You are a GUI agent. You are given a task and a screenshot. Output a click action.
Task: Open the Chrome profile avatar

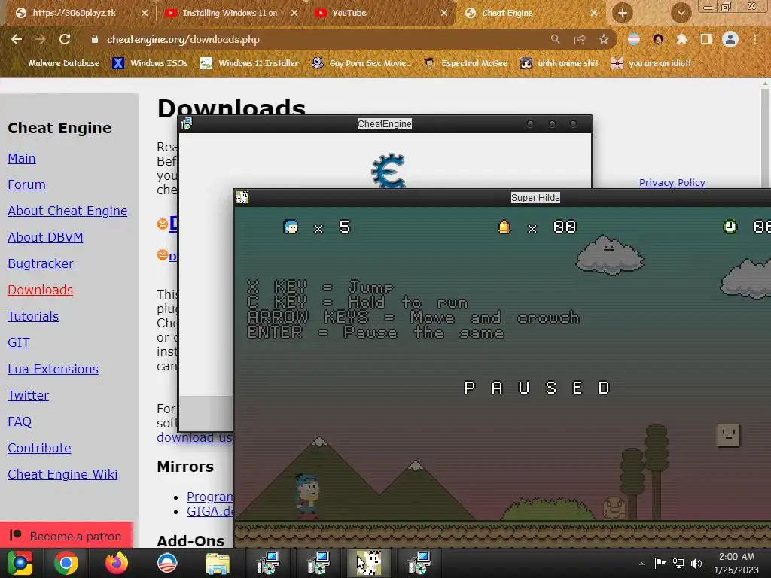point(730,39)
